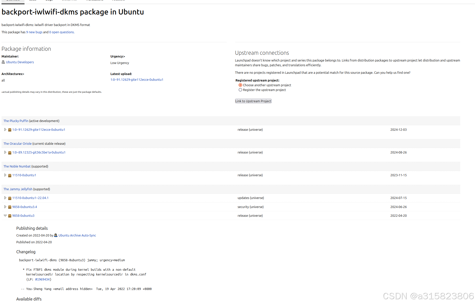The image size is (475, 304).
Task: Click package icon beside 1:0~89.12325 Oracular version
Action: point(10,152)
